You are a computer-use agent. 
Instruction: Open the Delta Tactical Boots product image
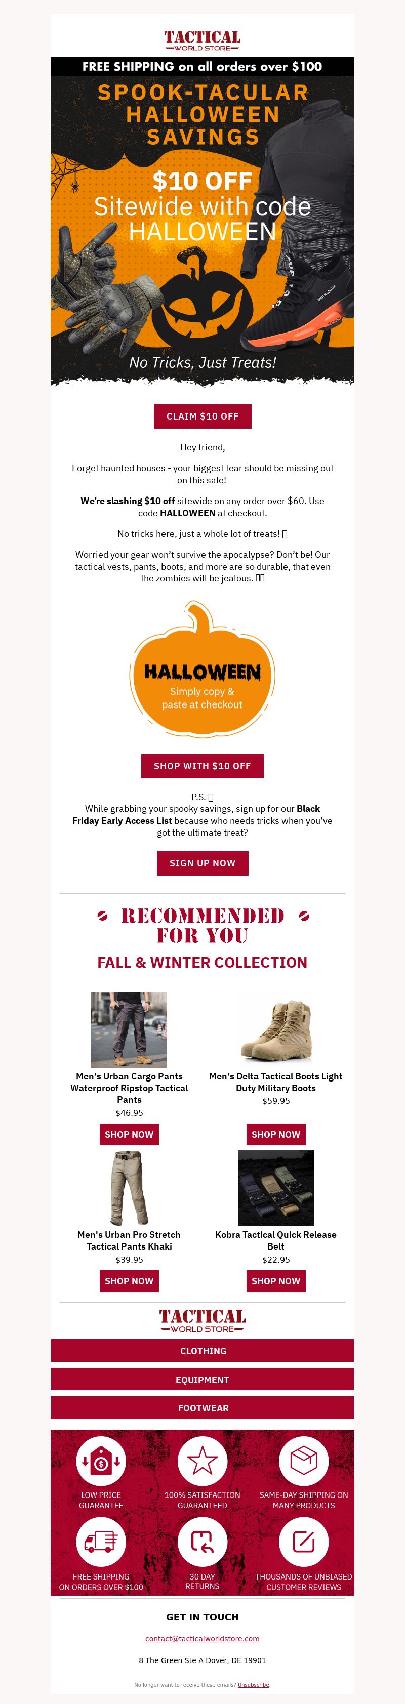[x=276, y=1029]
